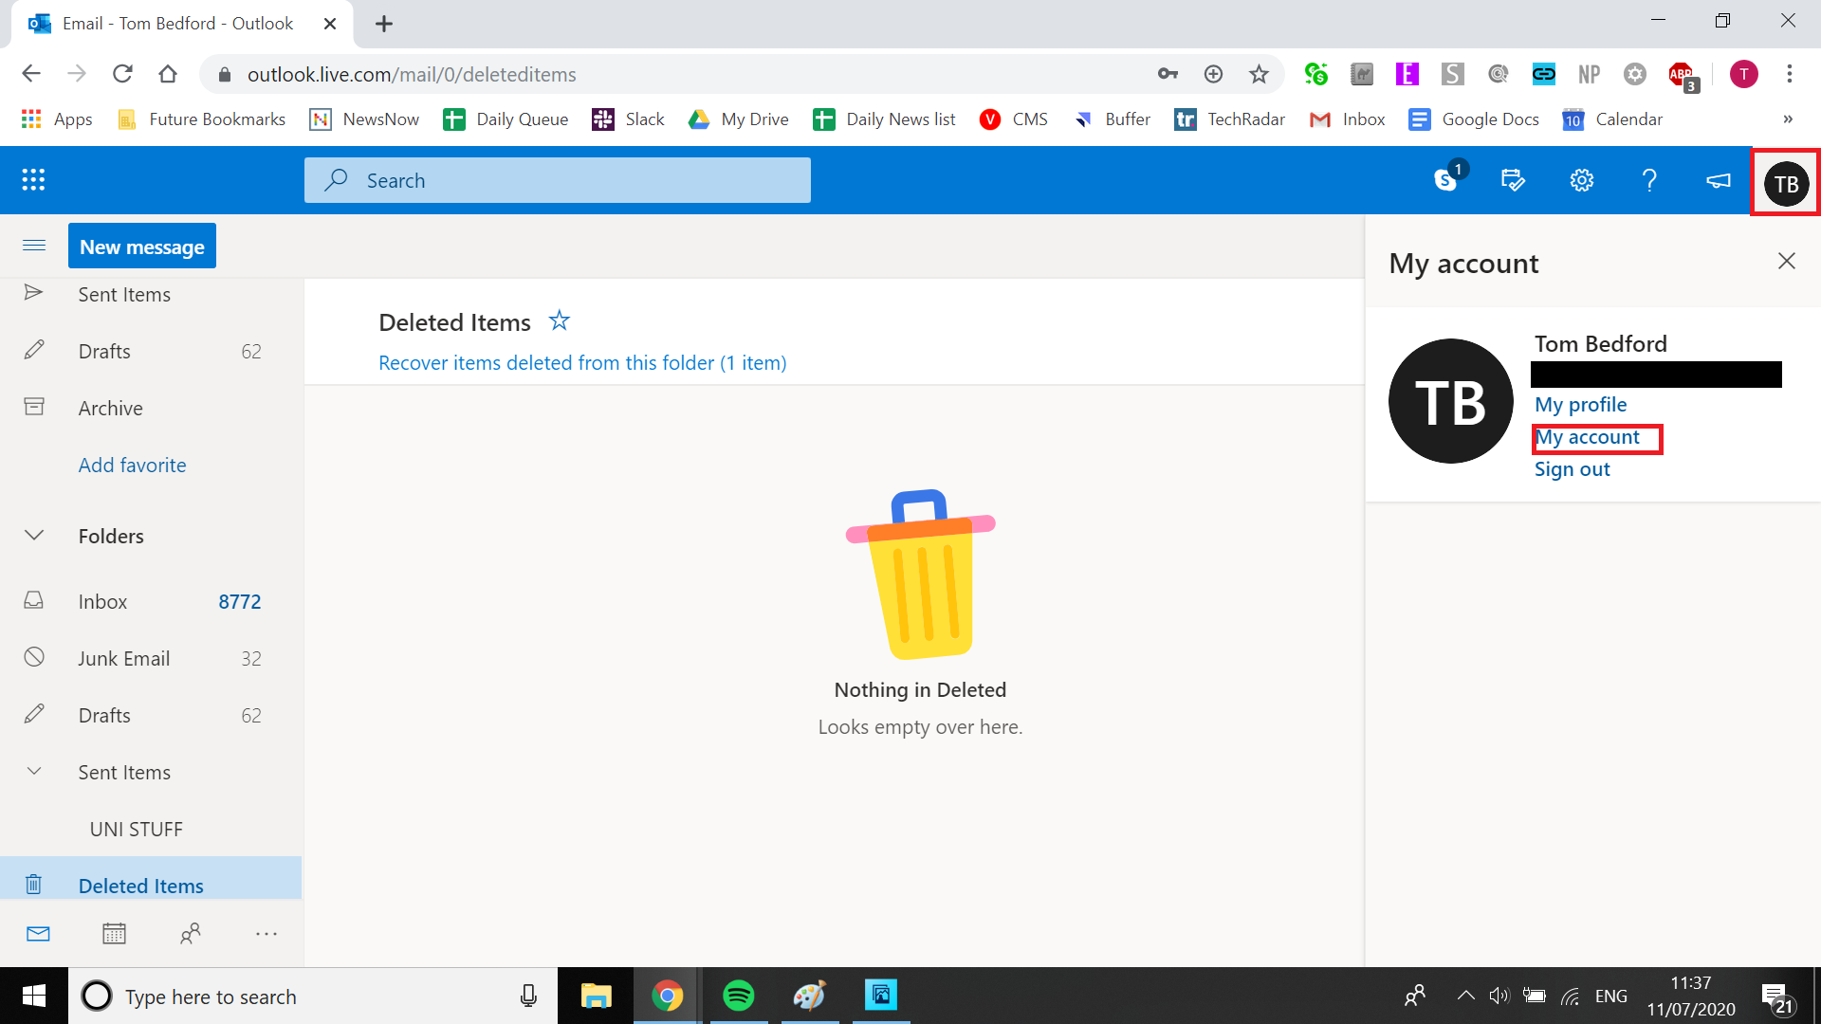Toggle left sidebar collapse menu
The width and height of the screenshot is (1821, 1024).
[34, 247]
